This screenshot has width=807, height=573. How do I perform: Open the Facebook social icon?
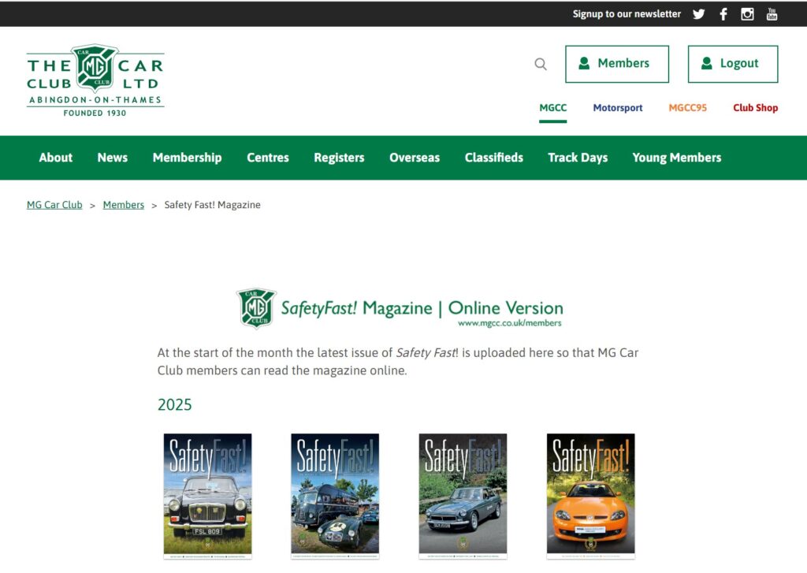(723, 14)
